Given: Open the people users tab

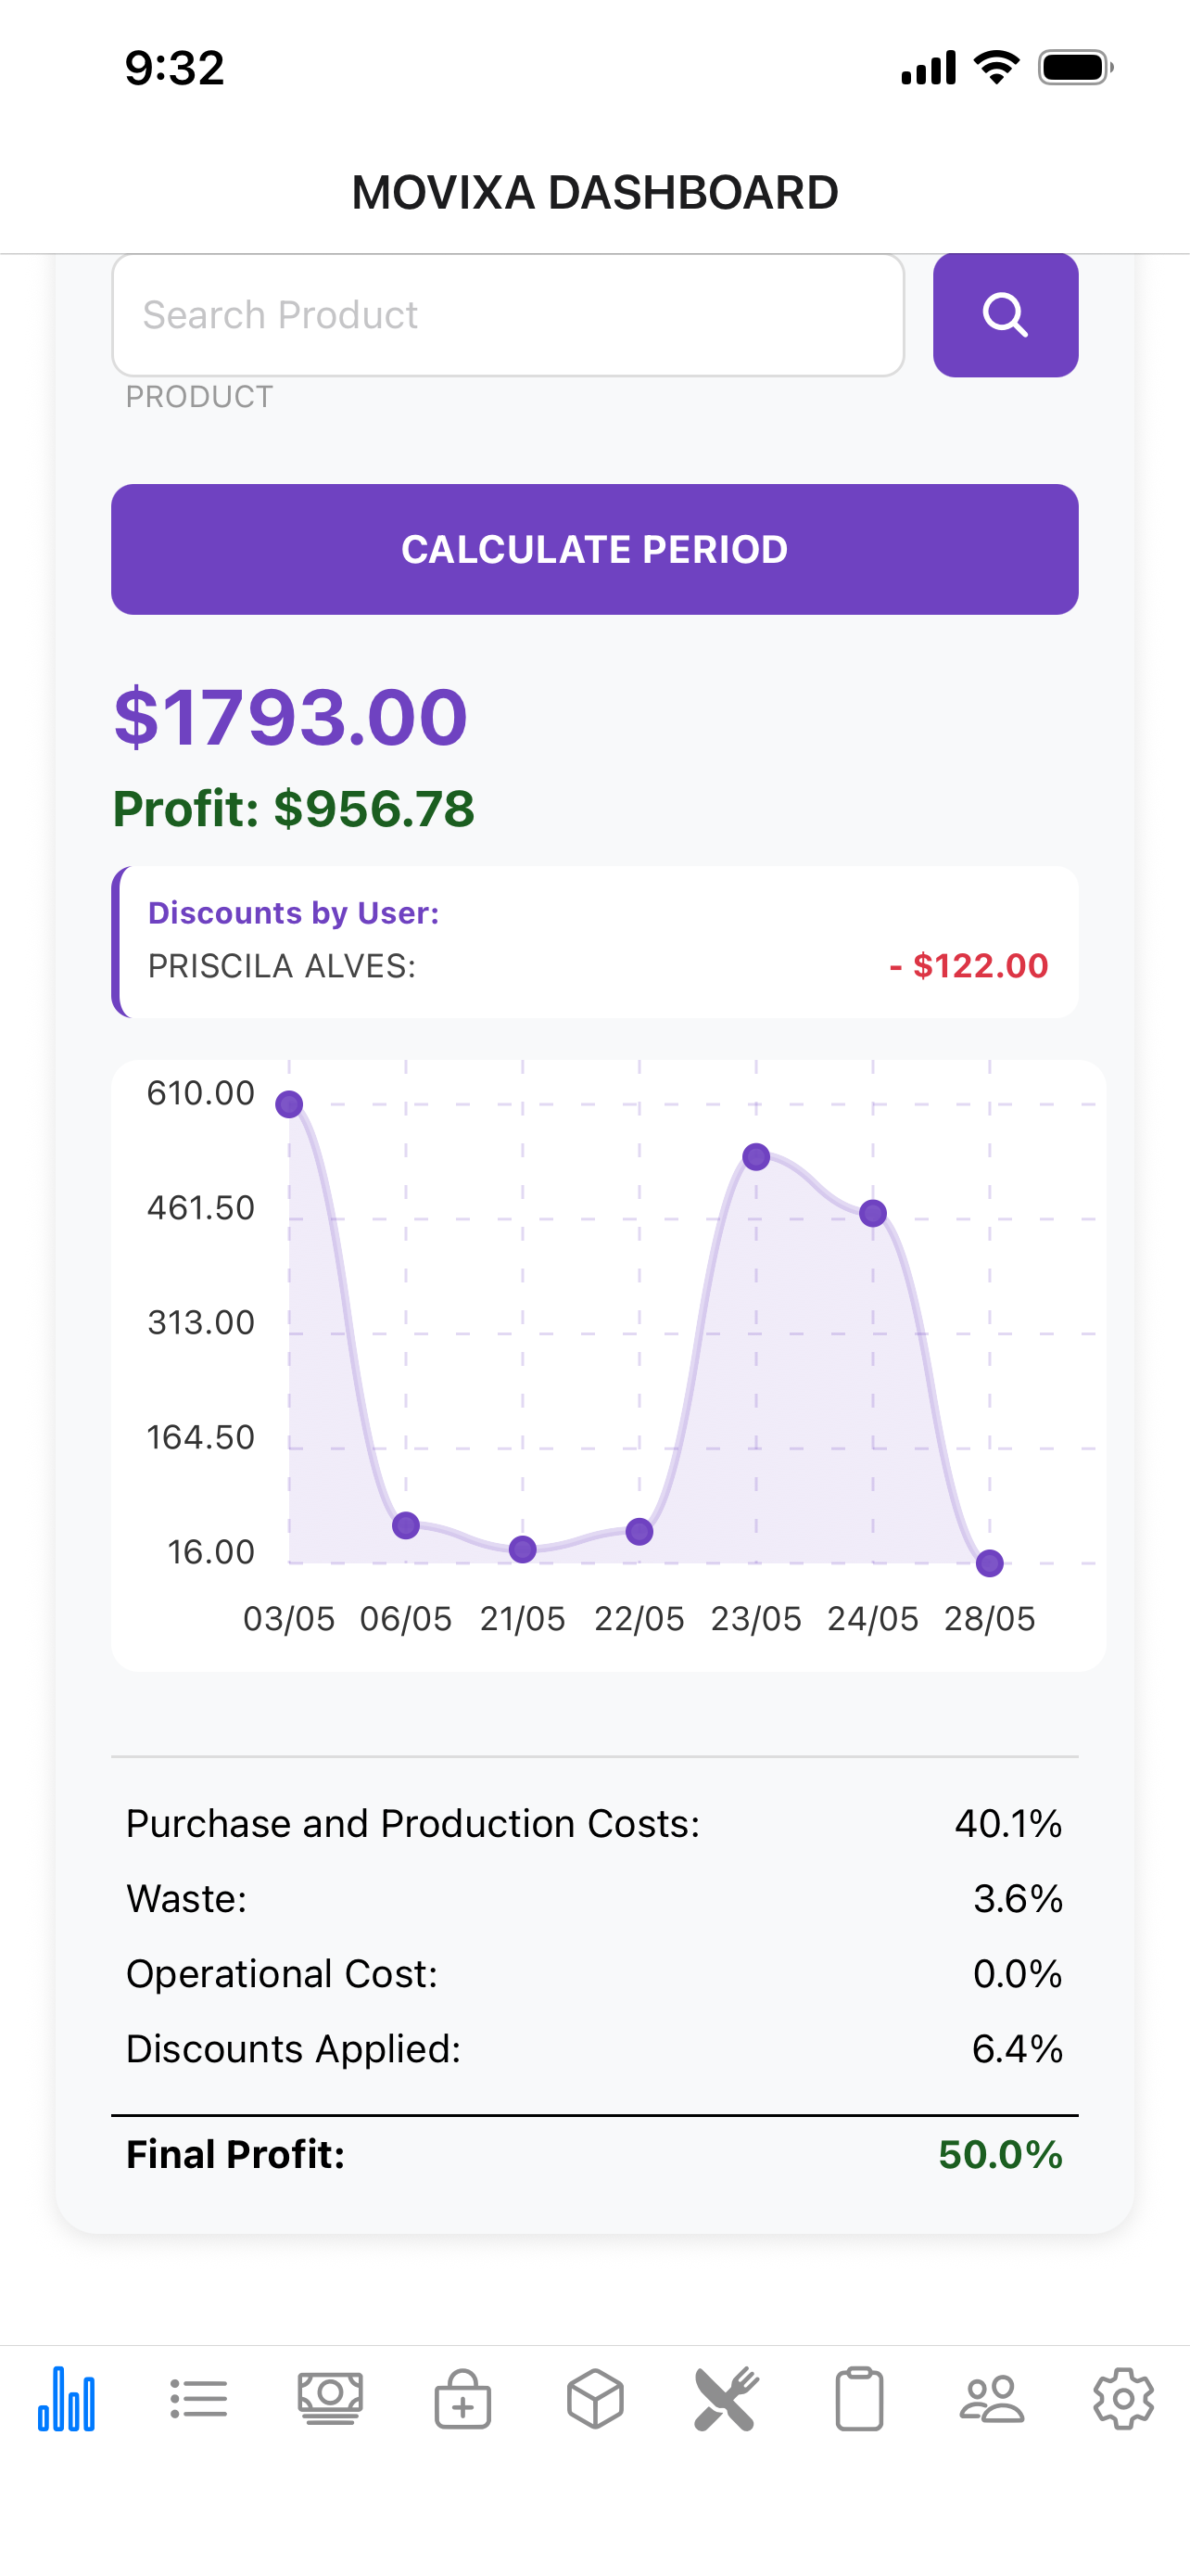Looking at the screenshot, I should [x=993, y=2399].
